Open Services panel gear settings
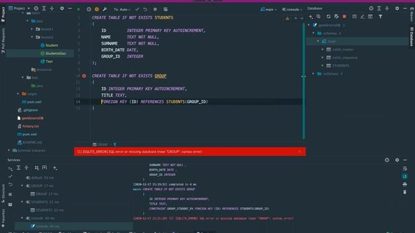 [397, 160]
